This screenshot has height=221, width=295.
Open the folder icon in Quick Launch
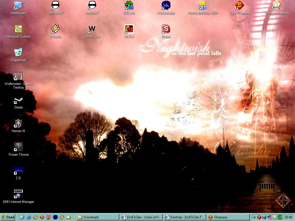click(x=69, y=217)
